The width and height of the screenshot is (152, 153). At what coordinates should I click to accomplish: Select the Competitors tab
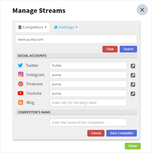33,27
